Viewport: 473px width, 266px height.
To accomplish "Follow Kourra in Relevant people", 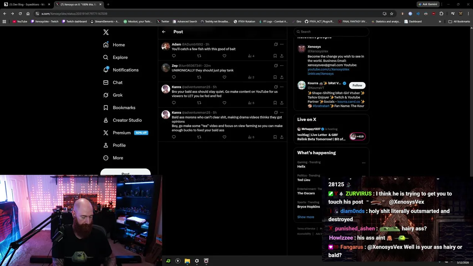I will click(357, 85).
